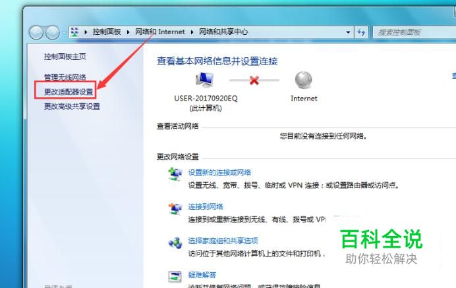The image size is (456, 288).
Task: Open 管理无线网络 link in sidebar
Action: coord(65,77)
